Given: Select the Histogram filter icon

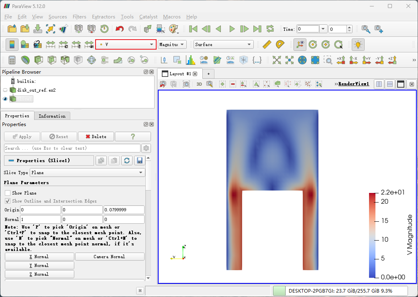Looking at the screenshot, I should 191,60.
